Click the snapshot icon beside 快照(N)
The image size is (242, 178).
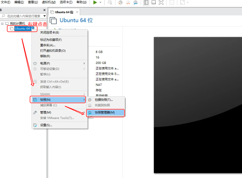pos(35,100)
